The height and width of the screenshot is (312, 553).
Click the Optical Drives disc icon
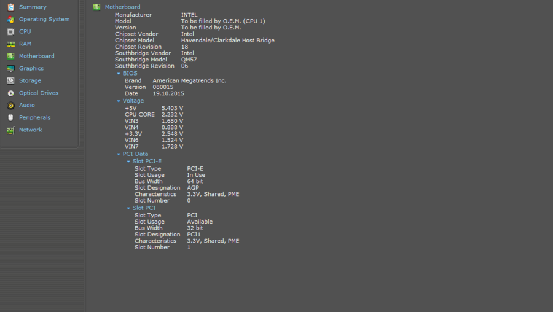pos(10,93)
